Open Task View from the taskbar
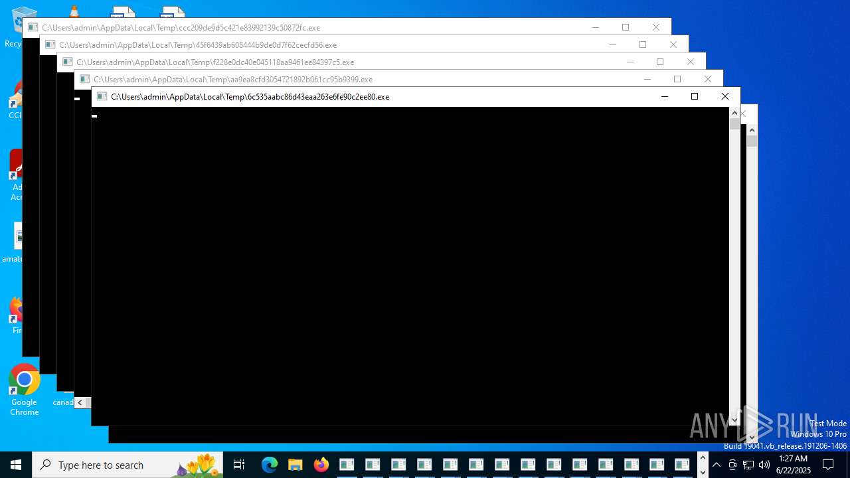 pos(239,465)
